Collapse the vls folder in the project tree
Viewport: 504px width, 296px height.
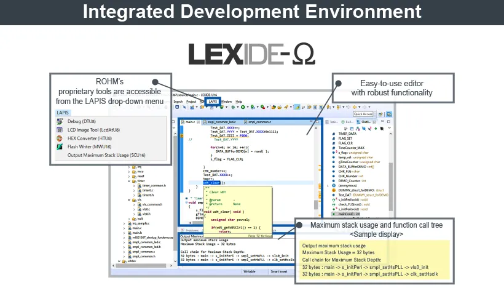point(129,200)
